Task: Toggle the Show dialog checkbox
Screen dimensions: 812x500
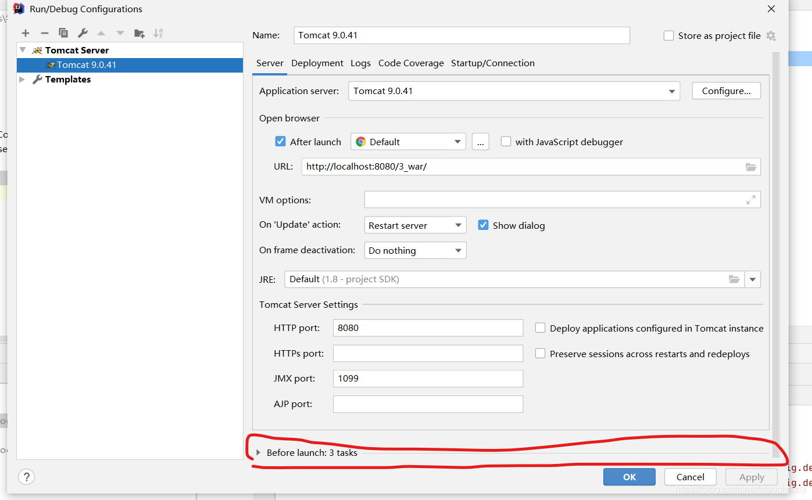Action: click(x=483, y=225)
